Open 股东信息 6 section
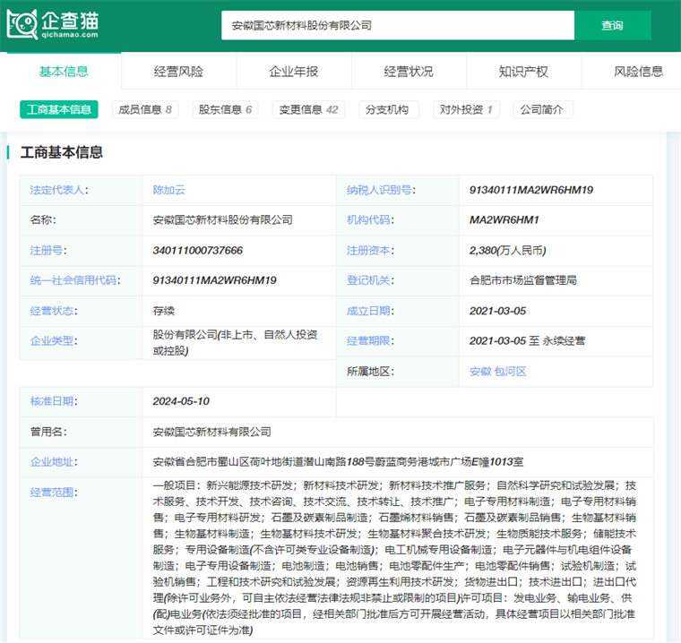Viewport: 681px width, 643px height. coord(226,109)
